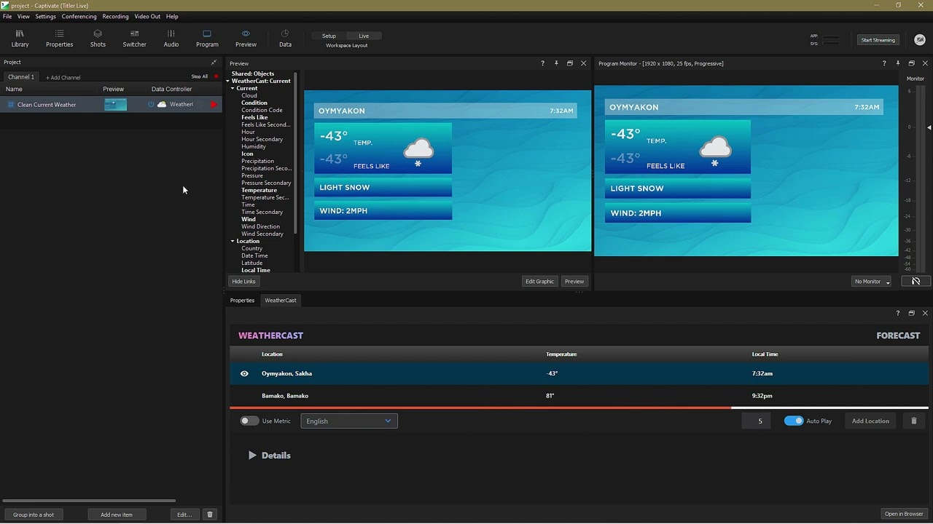Open help for the Preview panel
Screen dimensions: 933x524
click(x=542, y=63)
